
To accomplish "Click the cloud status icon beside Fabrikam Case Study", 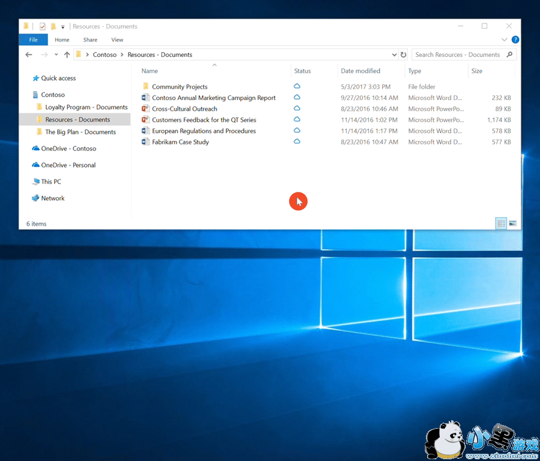I will [297, 142].
